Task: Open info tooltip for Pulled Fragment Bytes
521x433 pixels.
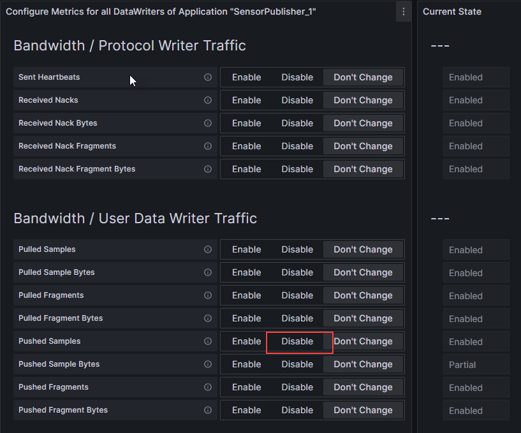Action: click(207, 318)
